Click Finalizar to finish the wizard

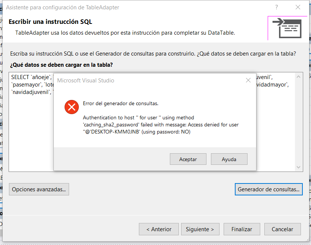click(x=242, y=229)
